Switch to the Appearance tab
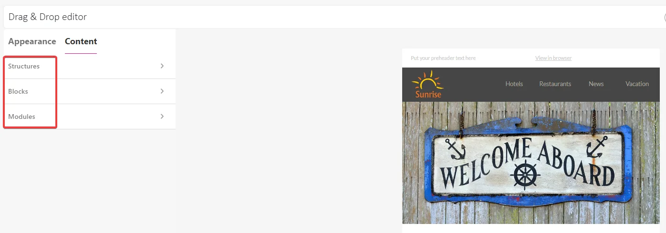The width and height of the screenshot is (666, 233). [x=32, y=41]
